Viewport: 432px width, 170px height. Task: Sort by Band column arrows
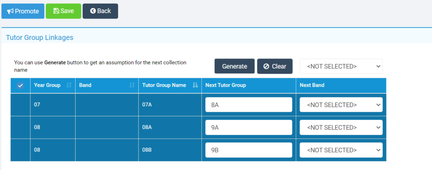[x=132, y=85]
